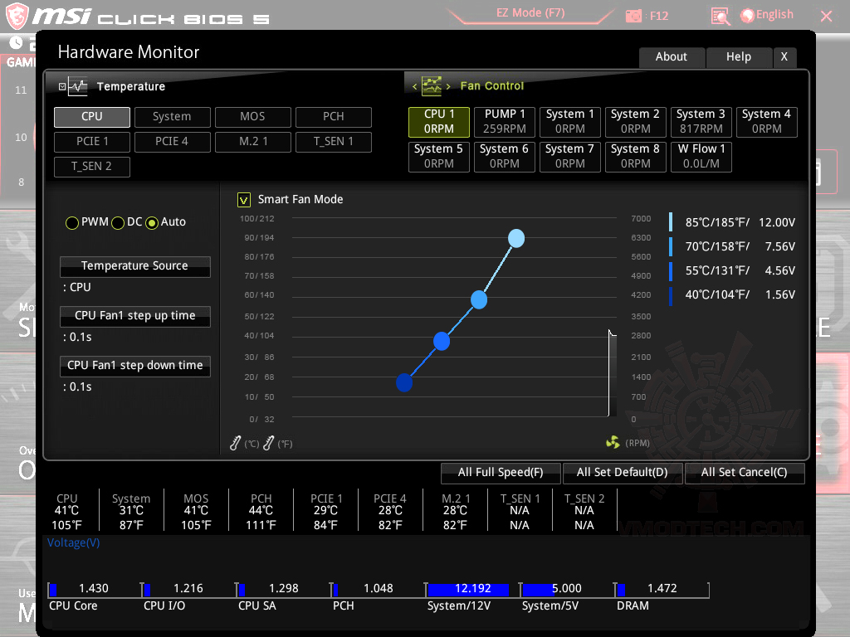Viewport: 850px width, 637px height.
Task: Open Temperature Source selector
Action: pos(135,266)
